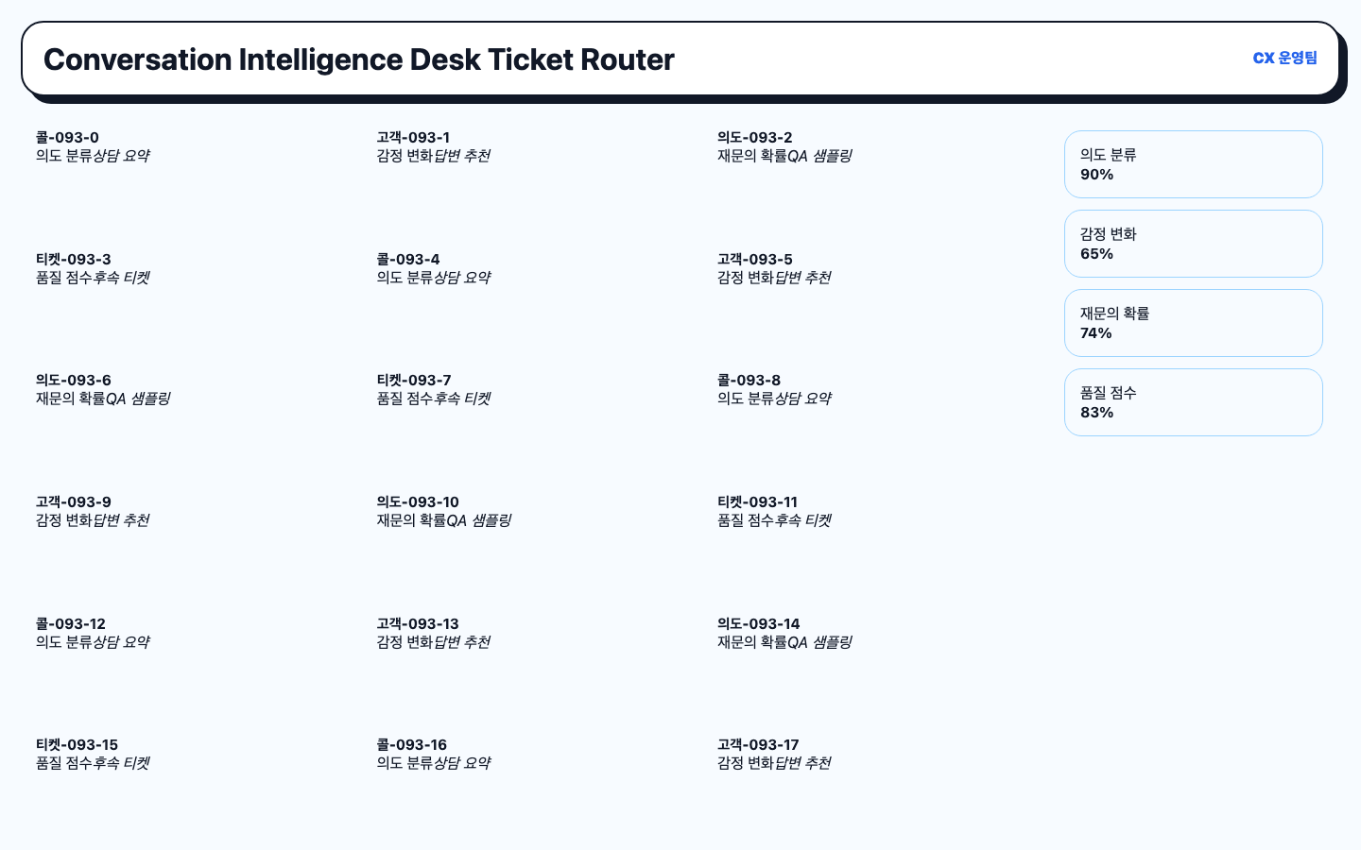Open ticket 의도-093-2

pyautogui.click(x=784, y=146)
